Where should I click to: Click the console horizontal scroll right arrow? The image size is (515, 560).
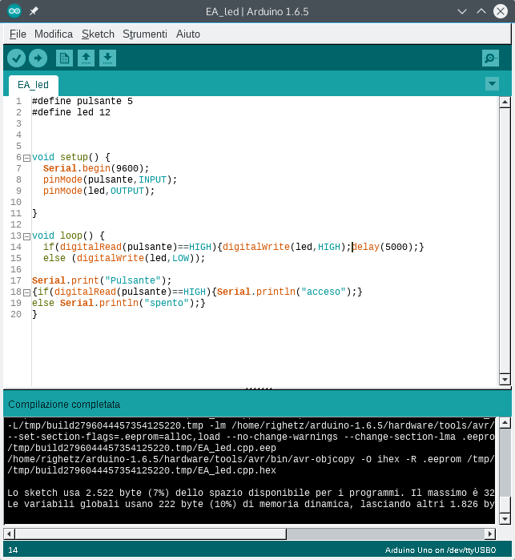[x=490, y=534]
